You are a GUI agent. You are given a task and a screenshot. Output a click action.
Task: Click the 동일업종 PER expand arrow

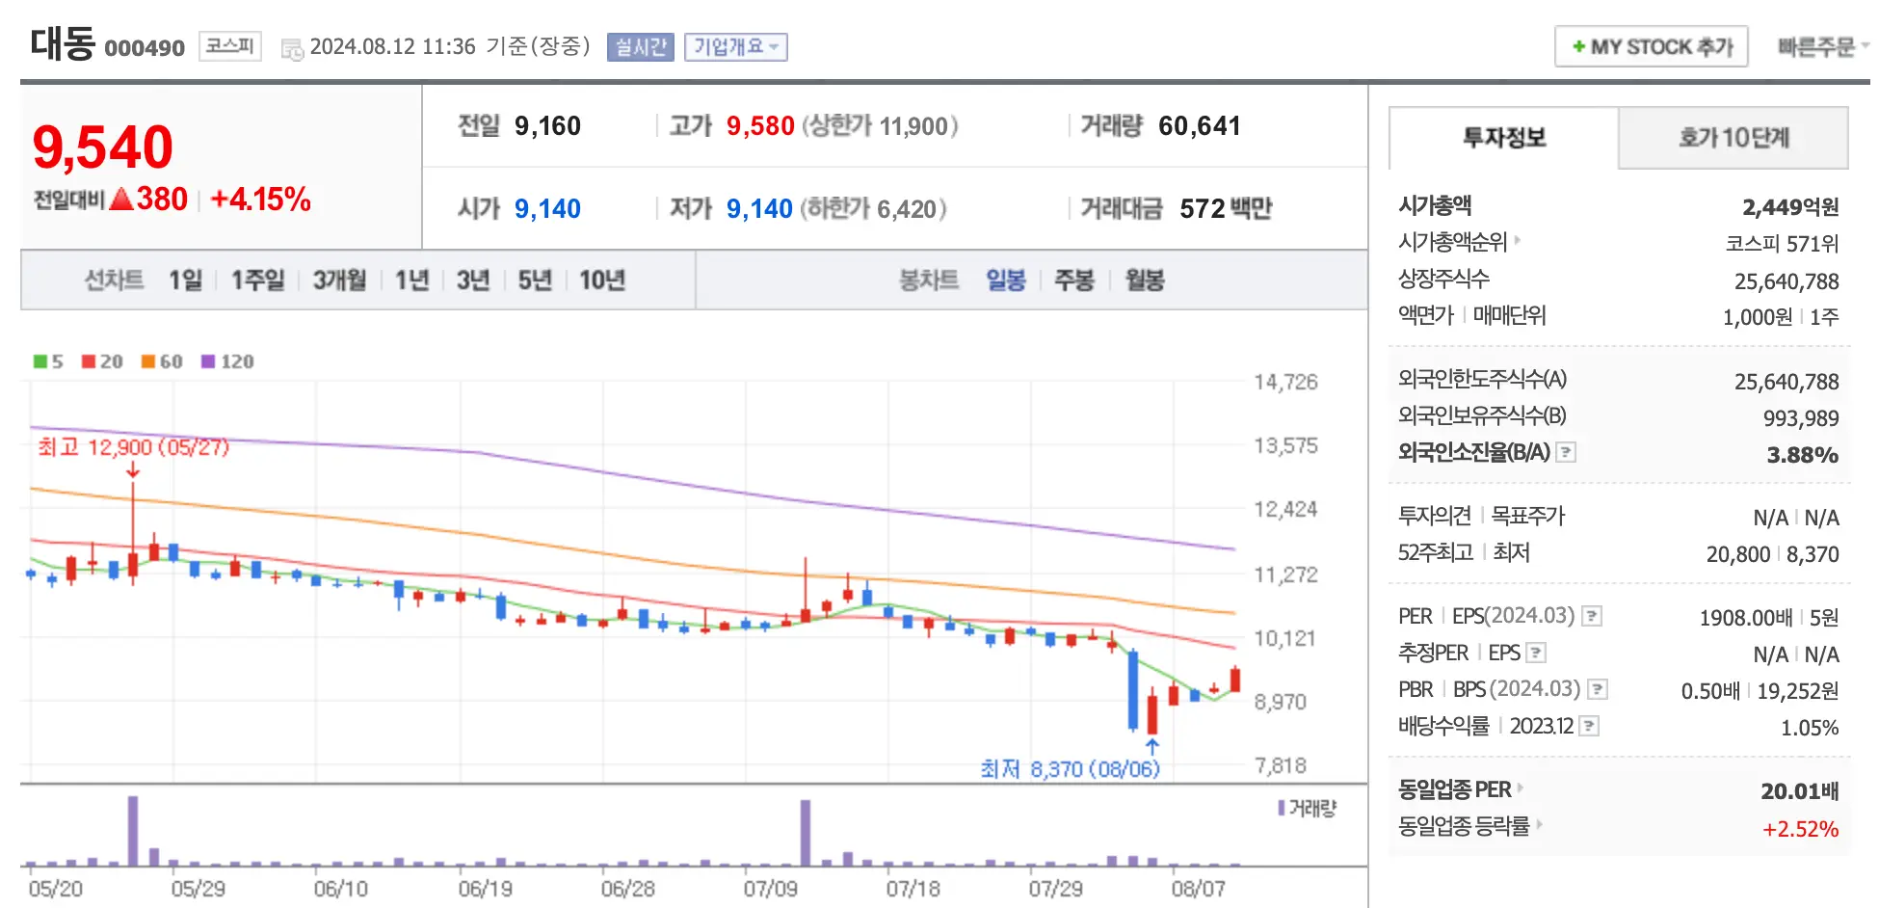pos(1522,788)
